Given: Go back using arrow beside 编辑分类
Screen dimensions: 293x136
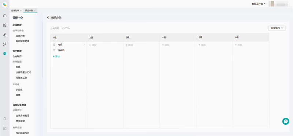Looking at the screenshot, I should point(48,17).
